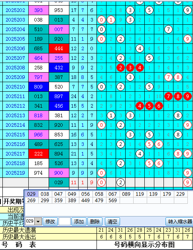Screen dimensions: 193x250
Task: Click red cell 222 in row 2025217
Action: pos(38,154)
